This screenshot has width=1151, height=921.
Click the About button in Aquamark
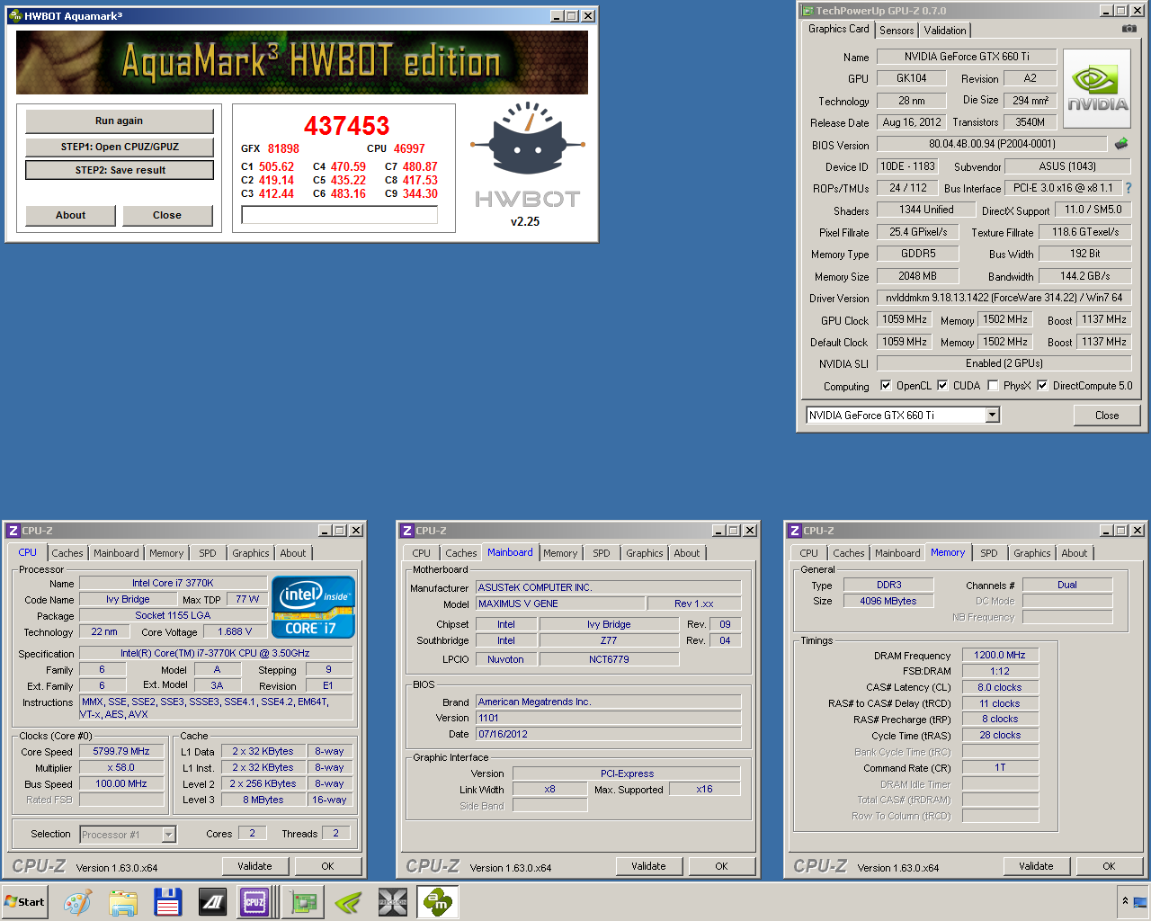click(x=70, y=215)
